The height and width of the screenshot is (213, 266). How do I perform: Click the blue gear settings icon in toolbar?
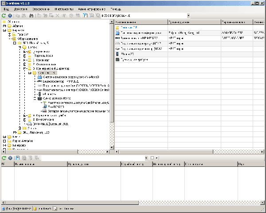(9, 15)
